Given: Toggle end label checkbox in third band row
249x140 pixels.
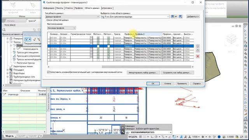Looking at the screenshot, I should [109, 43].
